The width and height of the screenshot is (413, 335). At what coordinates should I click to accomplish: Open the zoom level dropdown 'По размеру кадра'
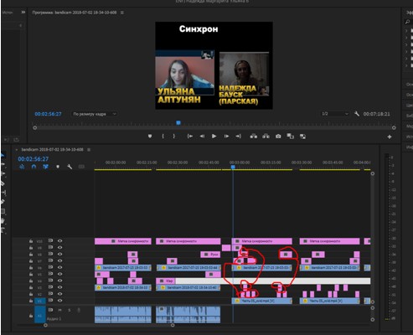(94, 114)
